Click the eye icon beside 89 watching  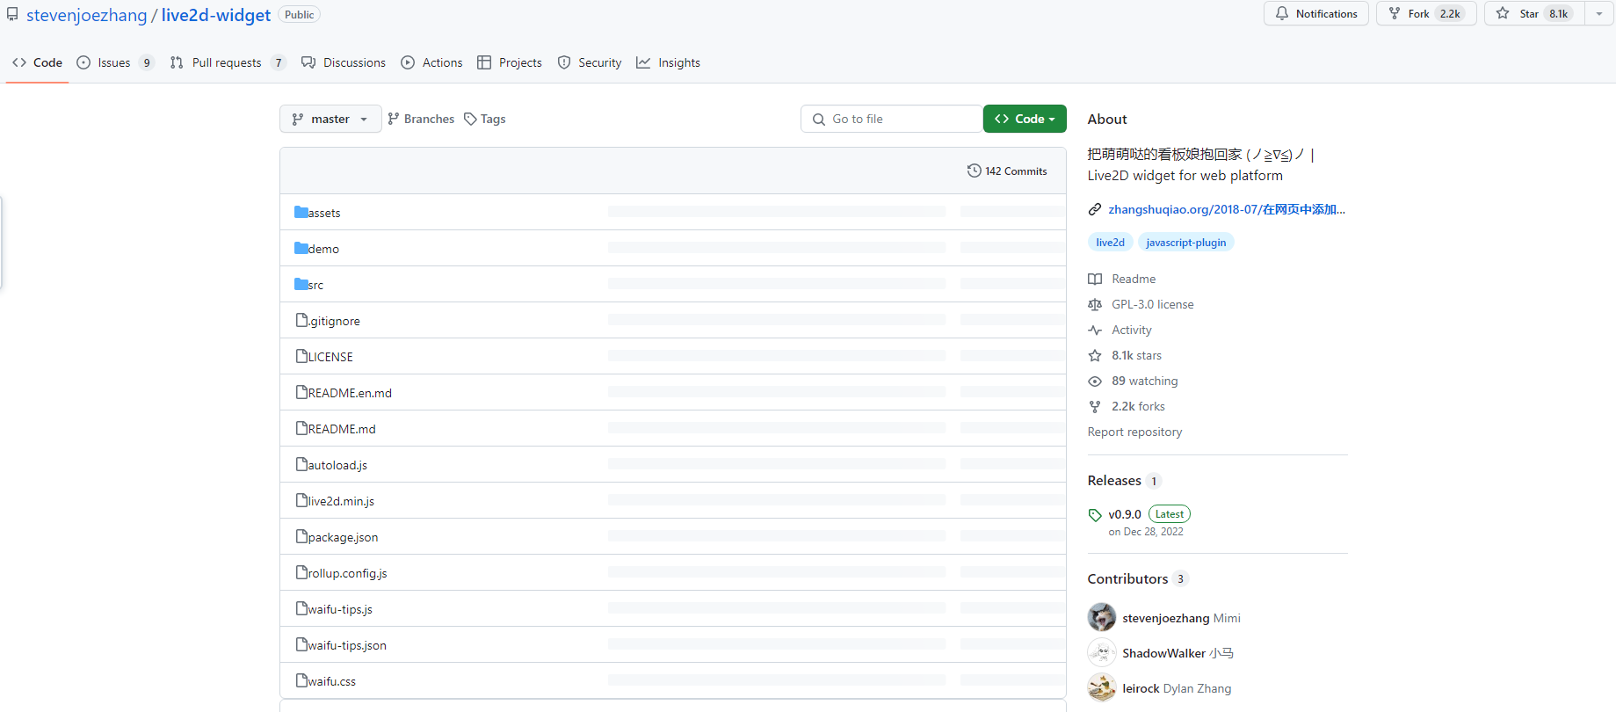(x=1095, y=381)
